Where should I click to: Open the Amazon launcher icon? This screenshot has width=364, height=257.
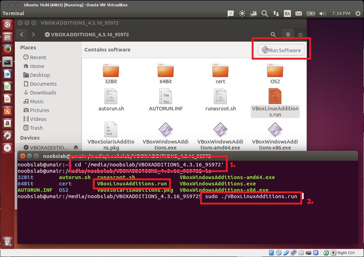(x=7, y=123)
